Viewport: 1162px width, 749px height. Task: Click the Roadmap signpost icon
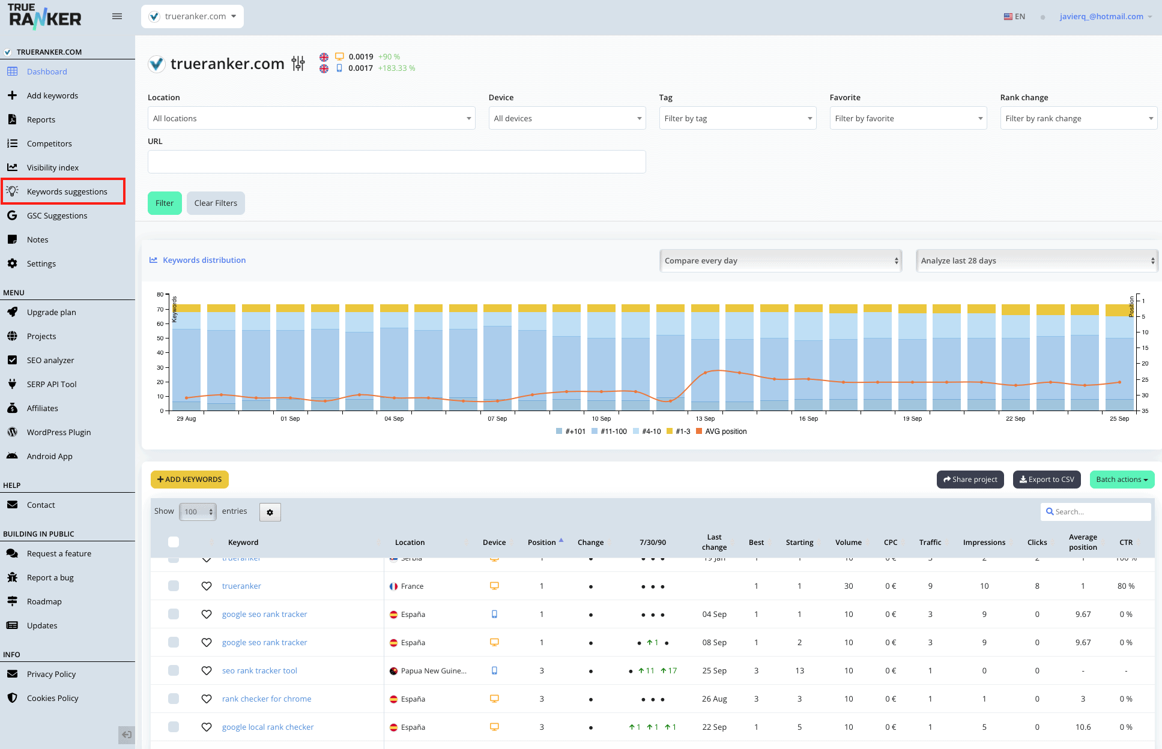tap(12, 601)
